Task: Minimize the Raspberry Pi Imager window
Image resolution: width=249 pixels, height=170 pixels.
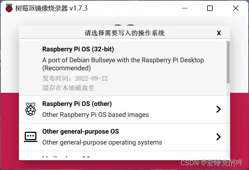Action: coord(185,8)
